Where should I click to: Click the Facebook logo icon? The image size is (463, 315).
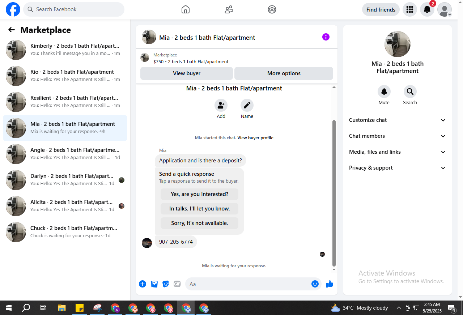(x=13, y=9)
